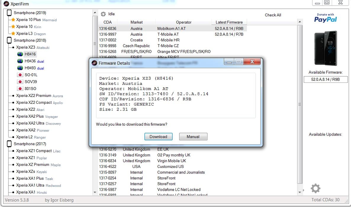The width and height of the screenshot is (351, 207).
Task: Click the globe icon next to H9436
Action: pyautogui.click(x=20, y=61)
